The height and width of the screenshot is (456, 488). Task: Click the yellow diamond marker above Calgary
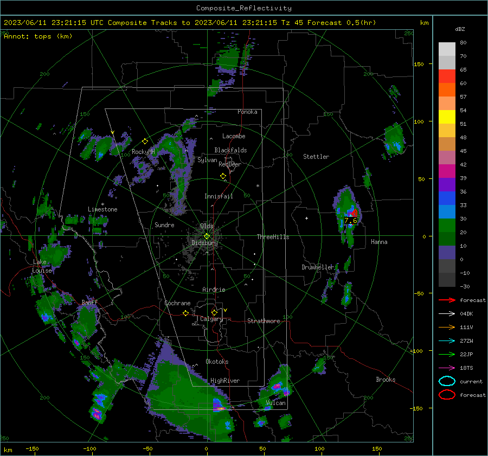click(214, 312)
